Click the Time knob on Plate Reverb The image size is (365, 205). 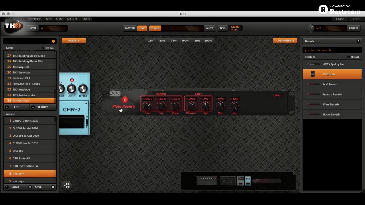147,106
